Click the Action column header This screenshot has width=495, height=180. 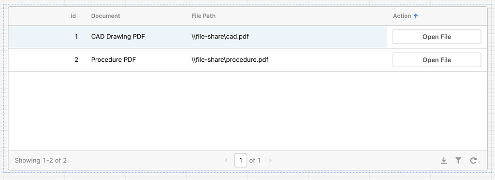click(402, 16)
